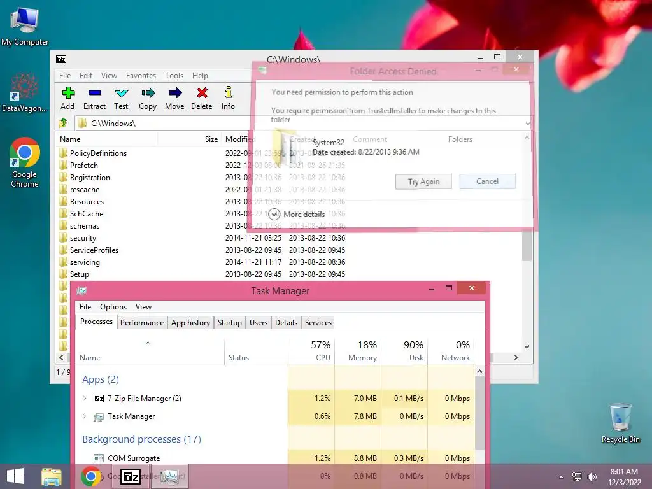Click the Task Manager title bar icon
652x489 pixels.
coord(81,290)
